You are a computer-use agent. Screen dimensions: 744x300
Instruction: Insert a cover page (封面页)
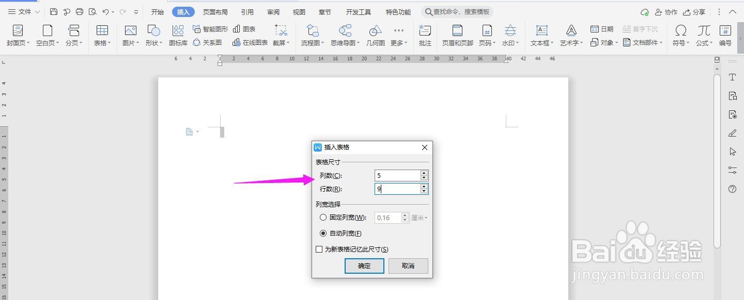[18, 36]
